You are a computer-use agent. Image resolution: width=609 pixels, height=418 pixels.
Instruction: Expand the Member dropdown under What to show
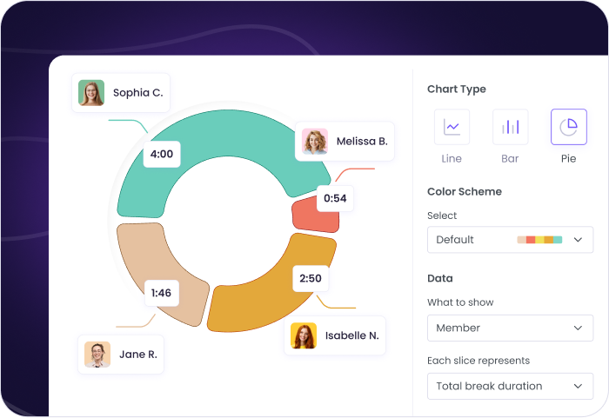pos(509,328)
